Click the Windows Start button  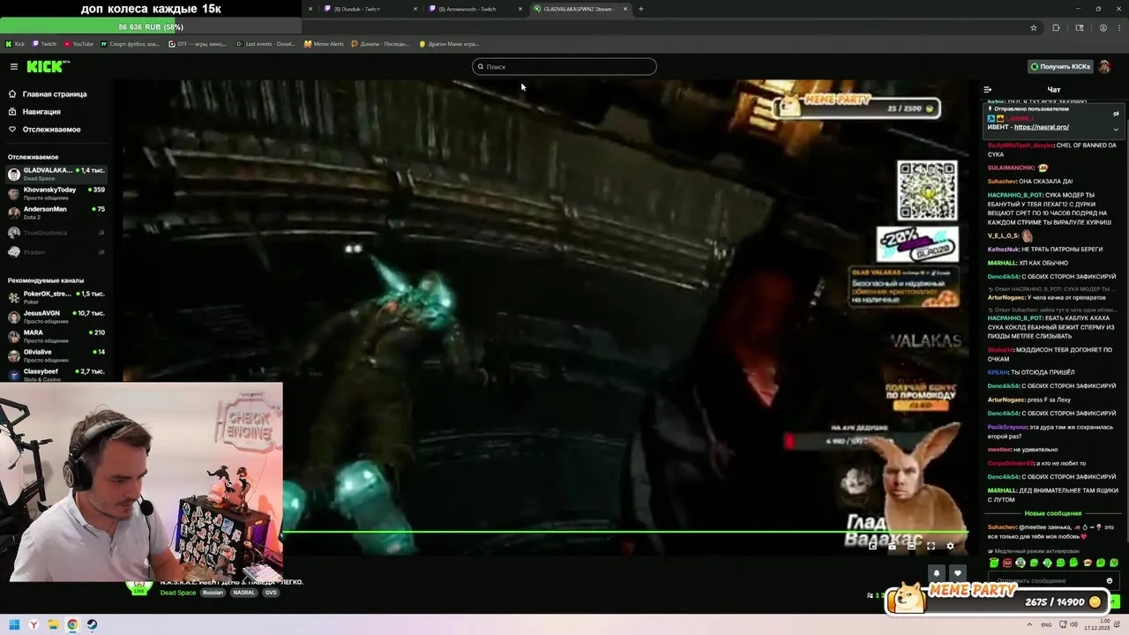tap(14, 624)
